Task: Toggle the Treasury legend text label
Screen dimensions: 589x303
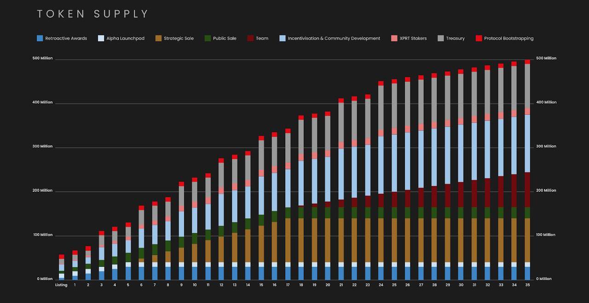Action: tap(455, 39)
